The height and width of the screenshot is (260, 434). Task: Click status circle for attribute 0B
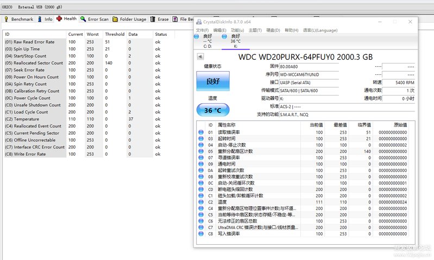201,177
